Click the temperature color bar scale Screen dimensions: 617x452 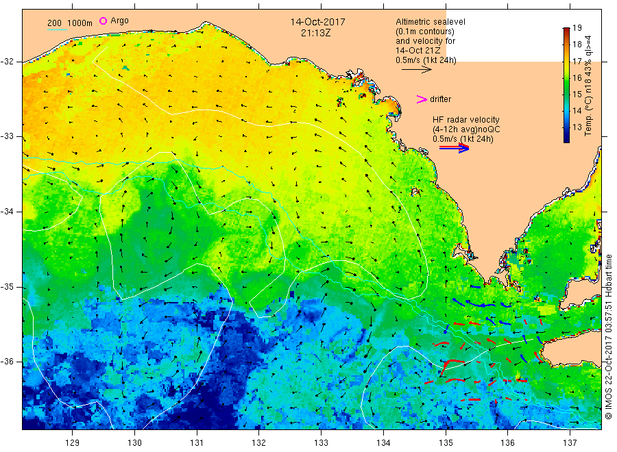(566, 85)
